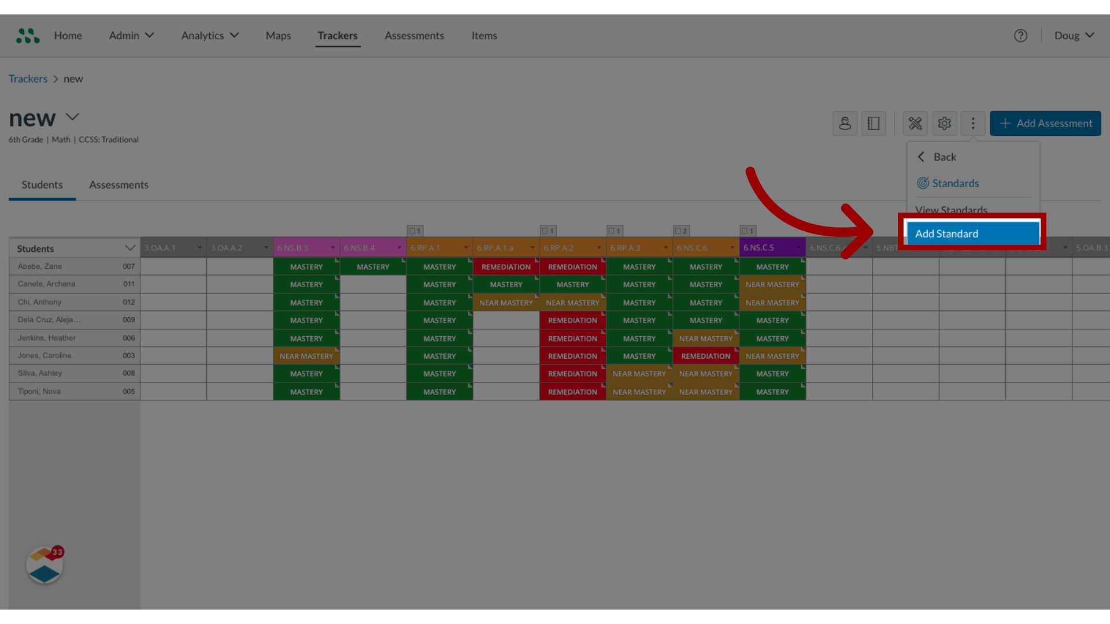The height and width of the screenshot is (624, 1110).
Task: Open the help question mark icon
Action: point(1020,36)
